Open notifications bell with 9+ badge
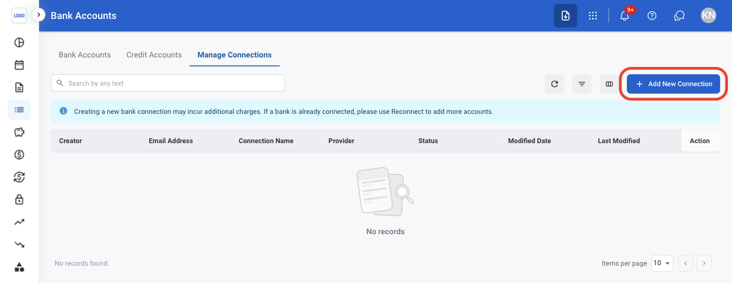This screenshot has height=283, width=732. (x=625, y=15)
